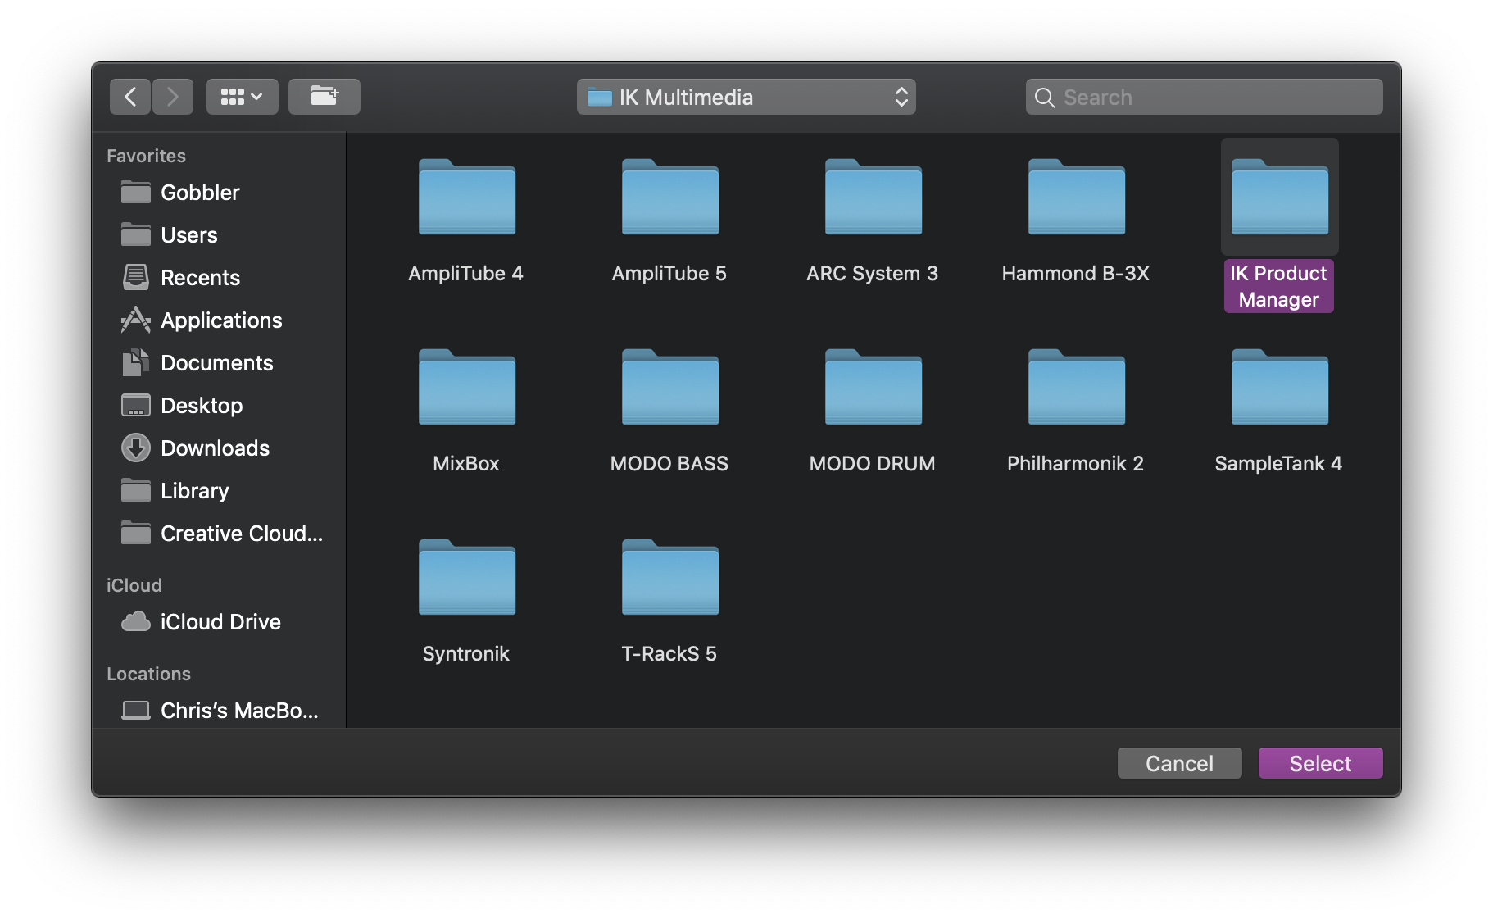Open Recents in the sidebar
The width and height of the screenshot is (1493, 918).
[219, 278]
